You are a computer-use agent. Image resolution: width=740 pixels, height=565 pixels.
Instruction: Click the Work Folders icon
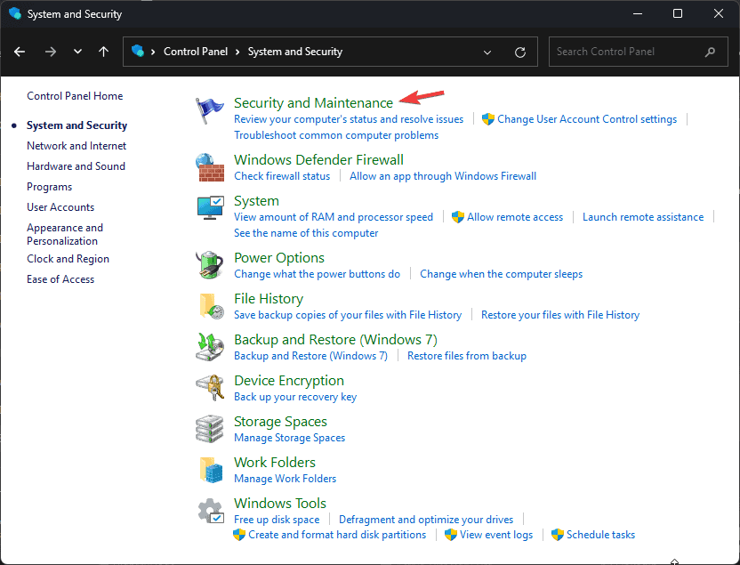[211, 470]
